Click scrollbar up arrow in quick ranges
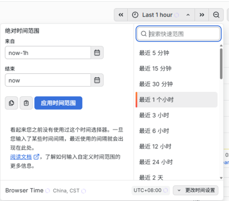 pos(221,45)
